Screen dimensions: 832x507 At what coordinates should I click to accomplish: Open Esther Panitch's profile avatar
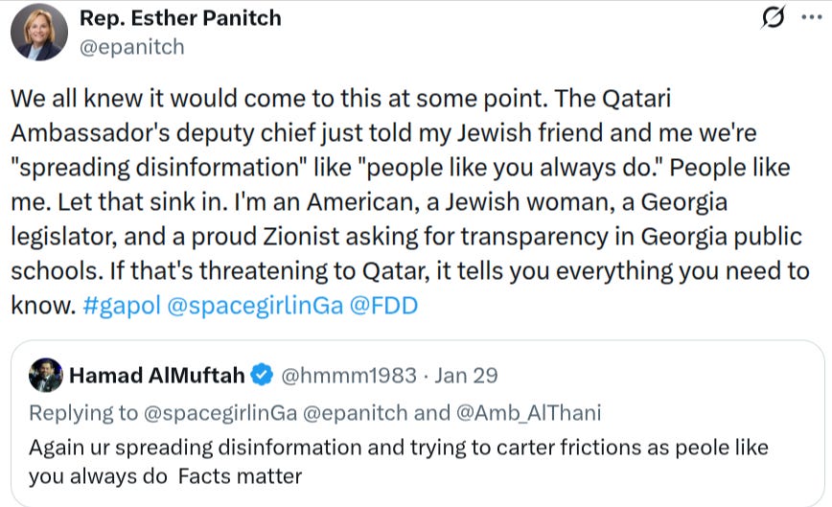coord(39,32)
